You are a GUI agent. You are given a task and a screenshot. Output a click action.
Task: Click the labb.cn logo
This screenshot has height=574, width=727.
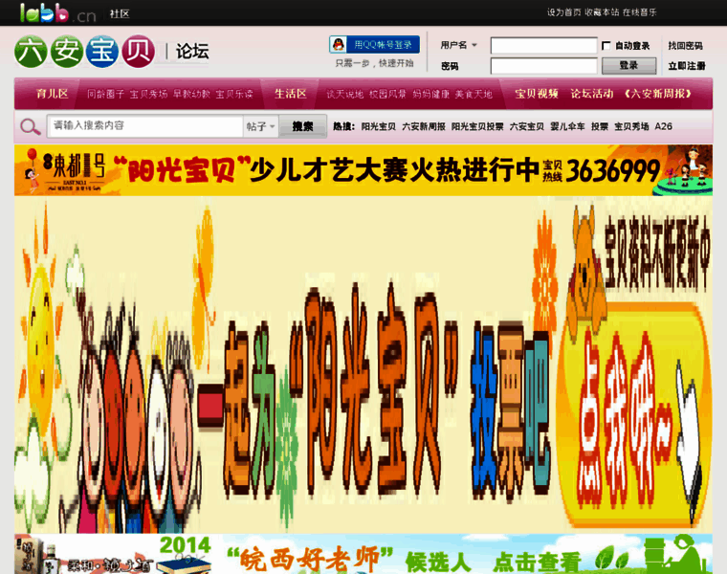coord(56,13)
